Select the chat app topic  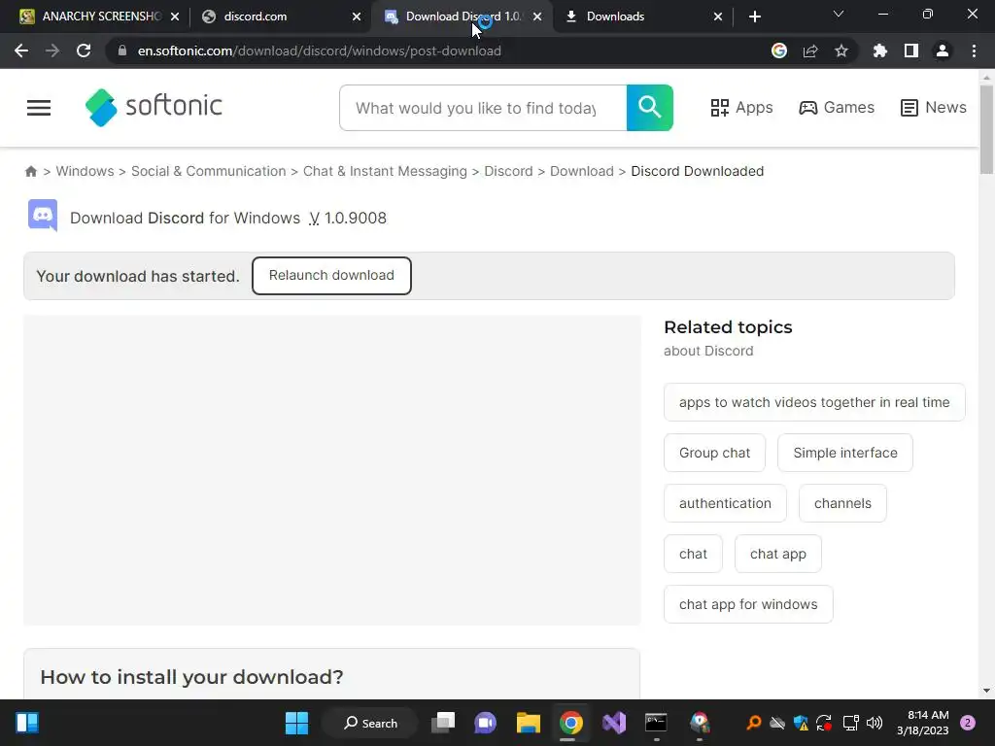tap(778, 554)
